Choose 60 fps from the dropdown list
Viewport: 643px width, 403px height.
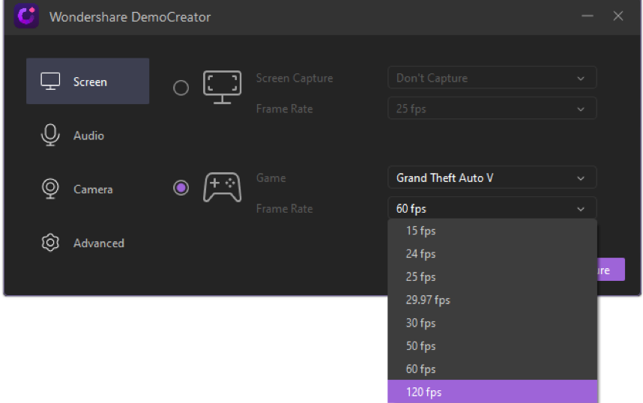(492, 369)
